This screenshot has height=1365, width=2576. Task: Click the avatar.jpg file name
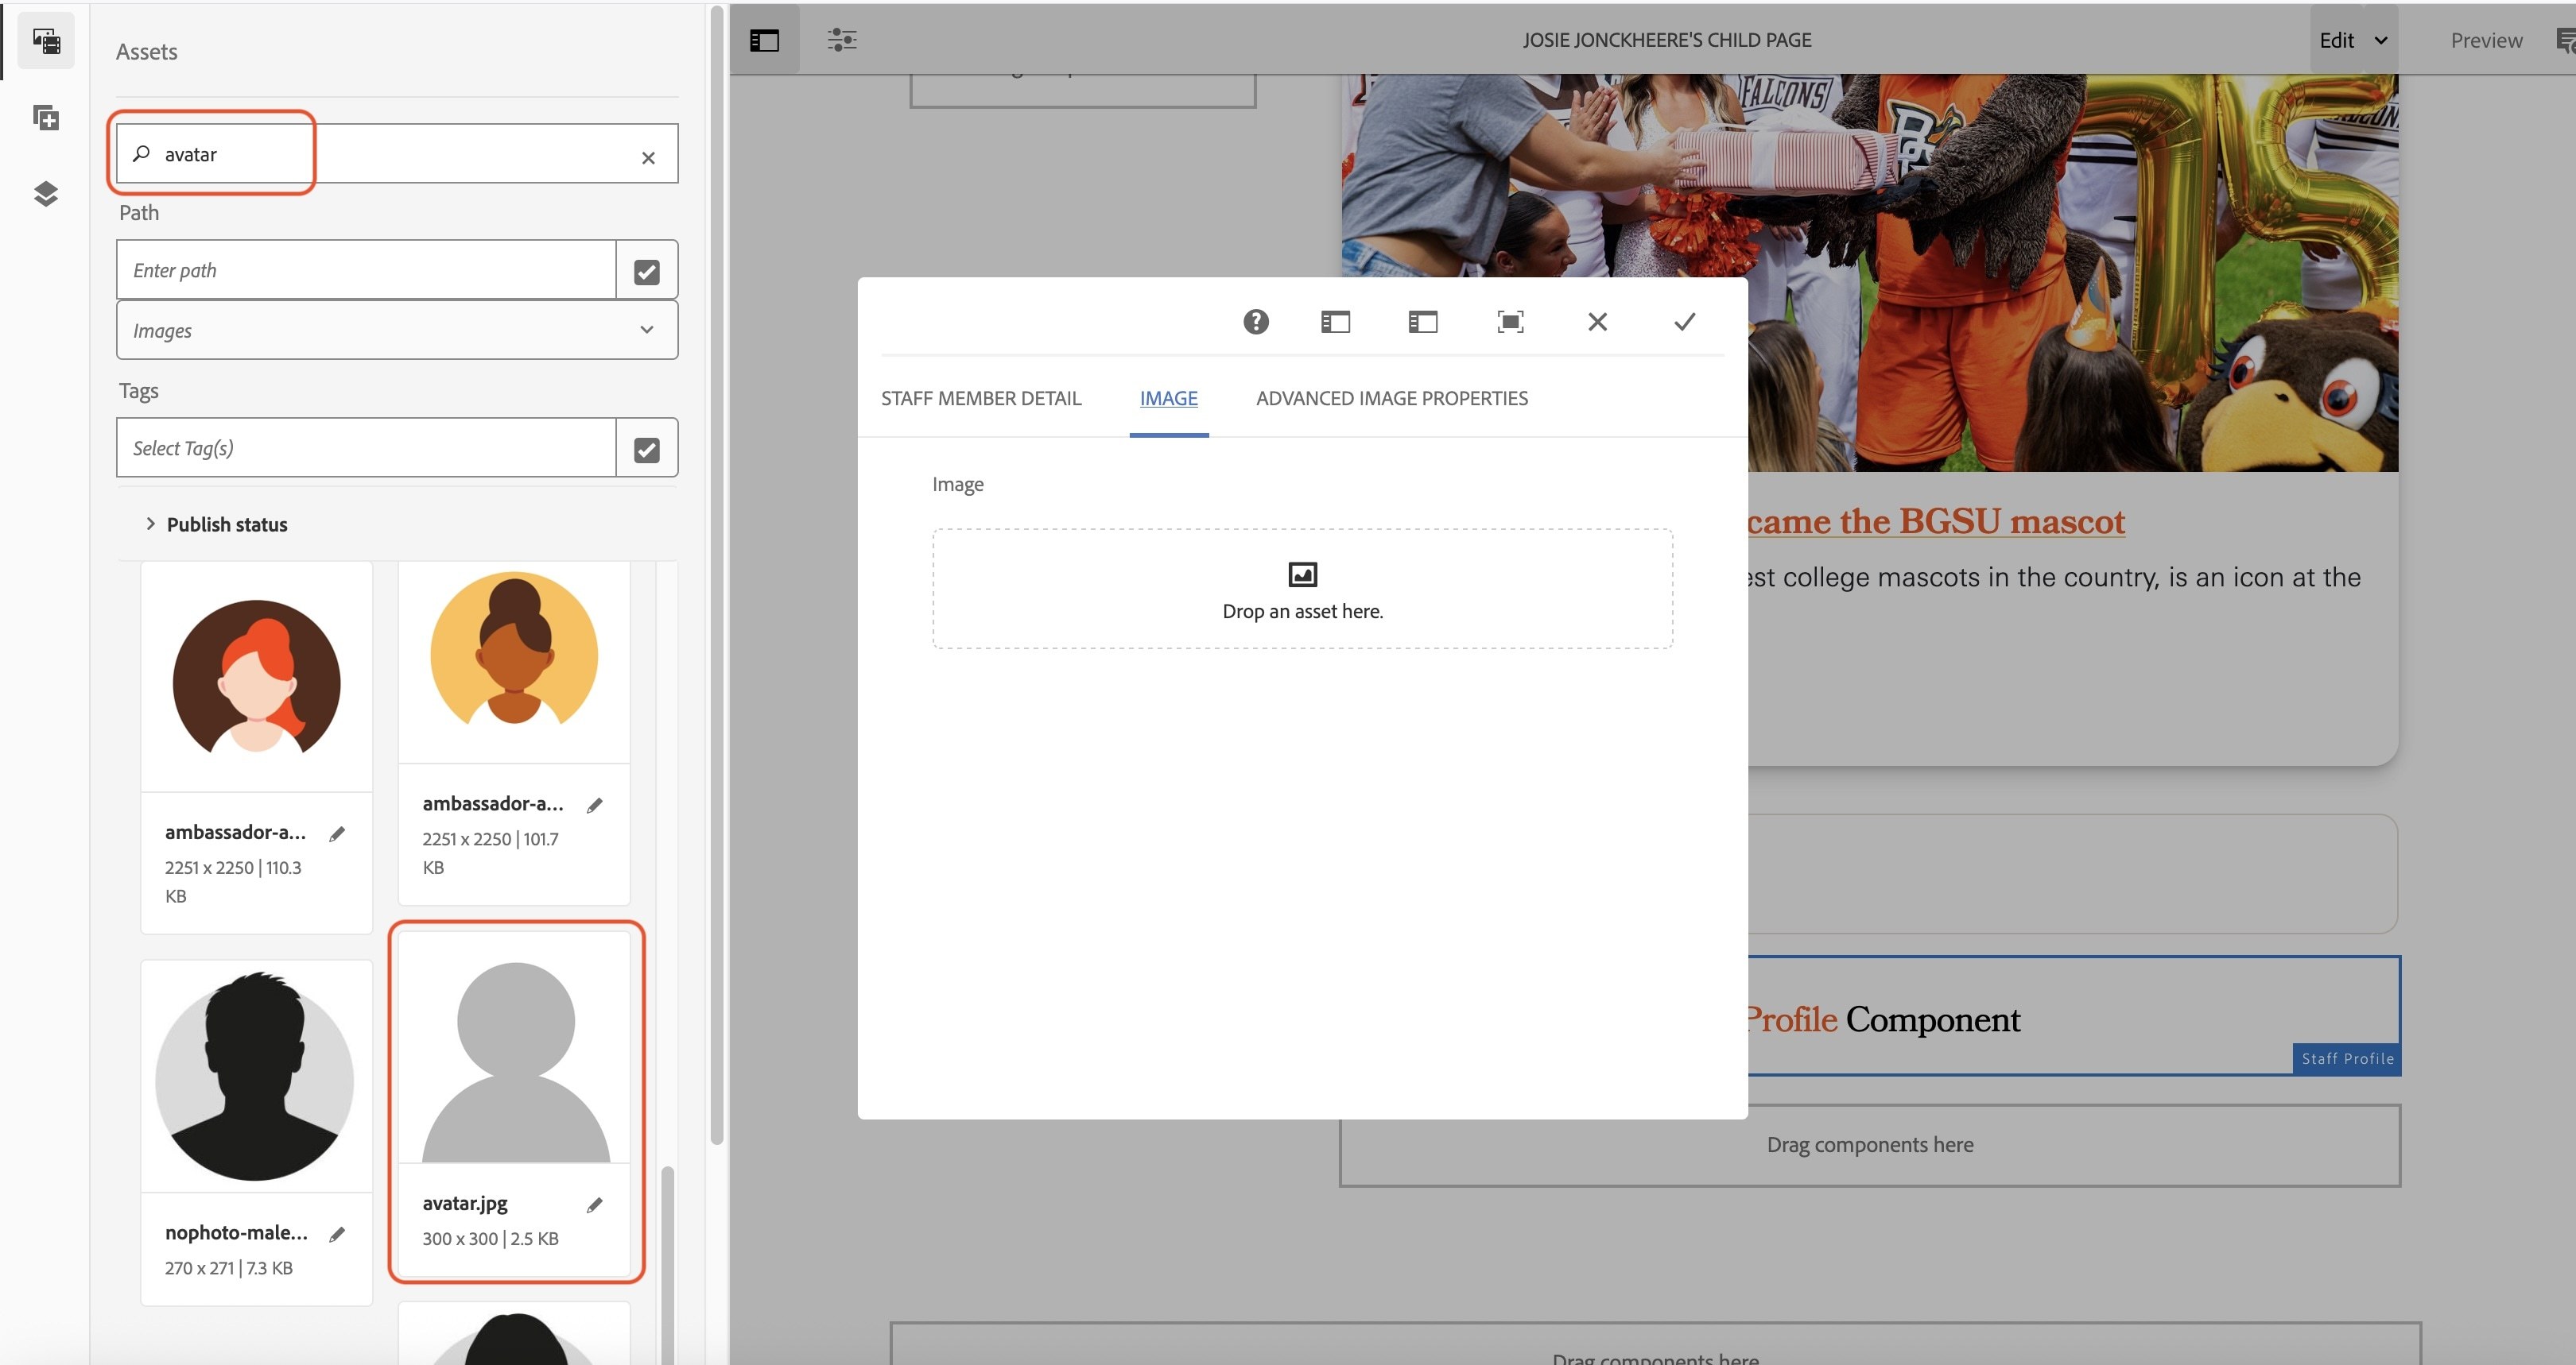pos(465,1203)
